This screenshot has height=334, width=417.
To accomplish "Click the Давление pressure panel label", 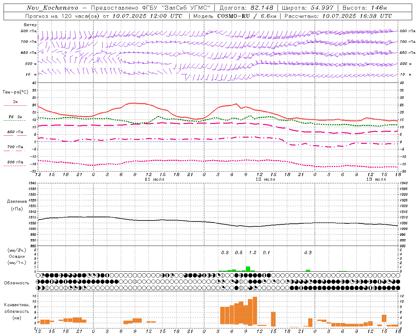I will [17, 202].
